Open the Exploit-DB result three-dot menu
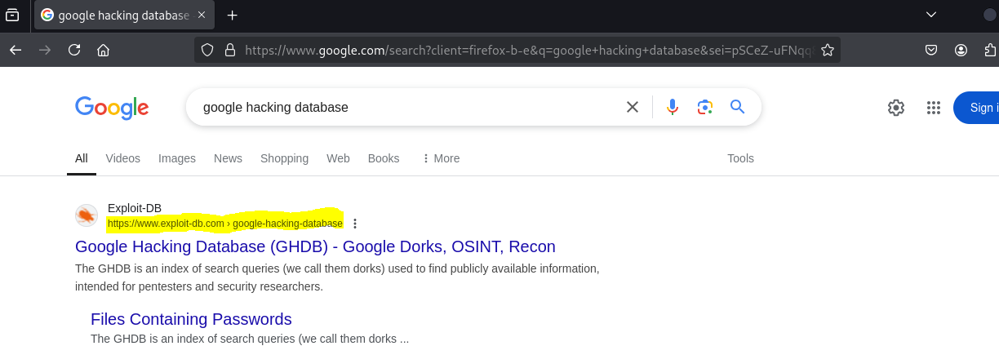The image size is (999, 346). 355,224
